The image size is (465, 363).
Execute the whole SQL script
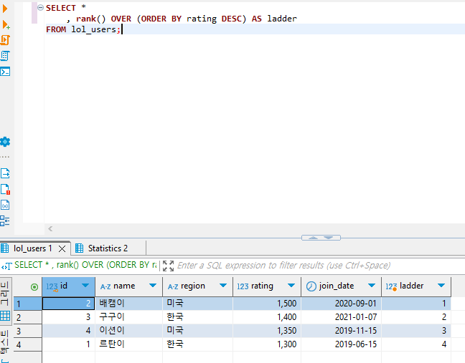tap(5, 40)
